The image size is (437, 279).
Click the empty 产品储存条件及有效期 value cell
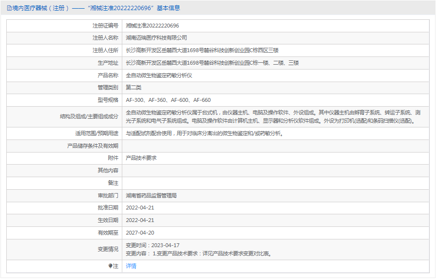[x=275, y=145]
